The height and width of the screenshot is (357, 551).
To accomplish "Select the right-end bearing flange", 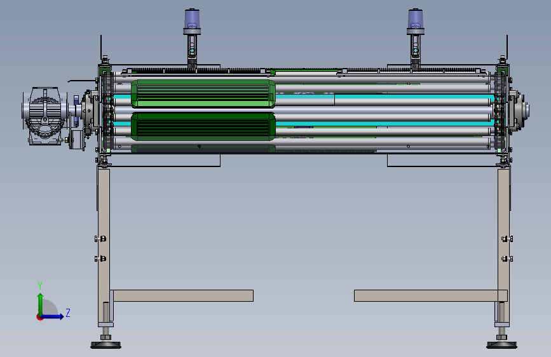I will 519,111.
